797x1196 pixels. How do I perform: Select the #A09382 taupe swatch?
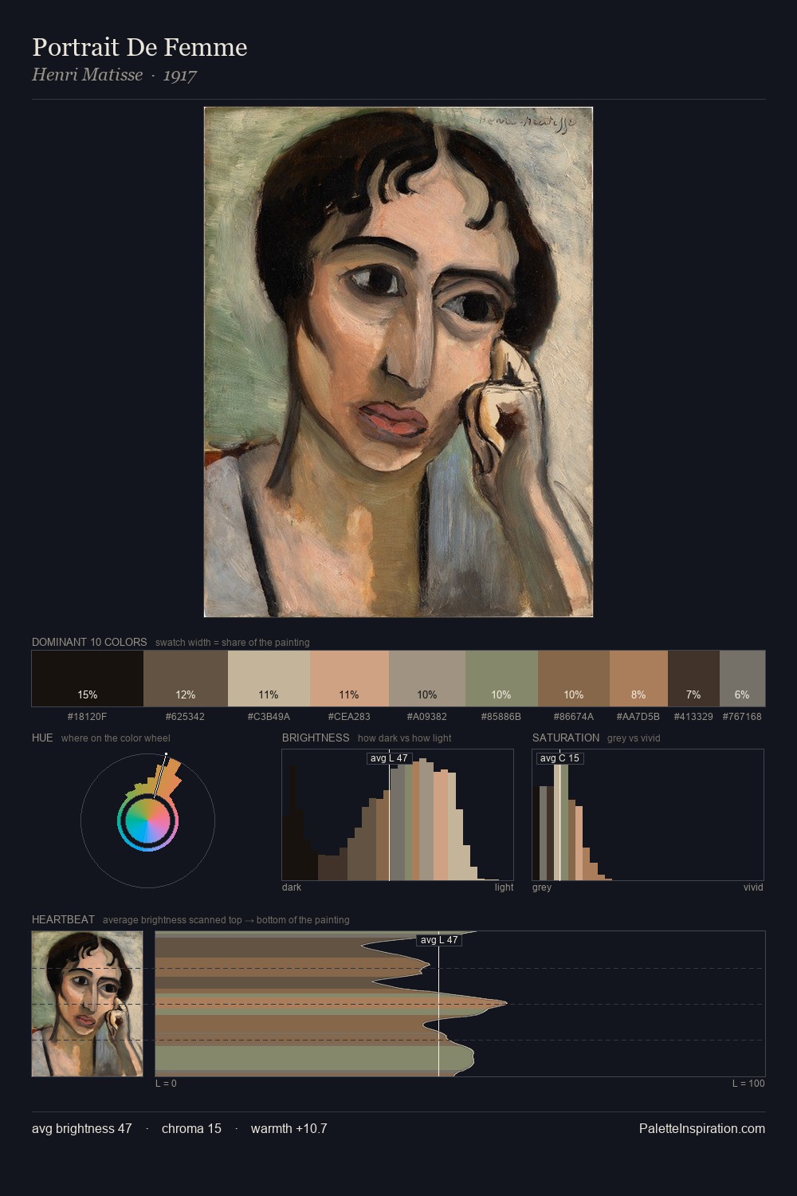pos(427,679)
